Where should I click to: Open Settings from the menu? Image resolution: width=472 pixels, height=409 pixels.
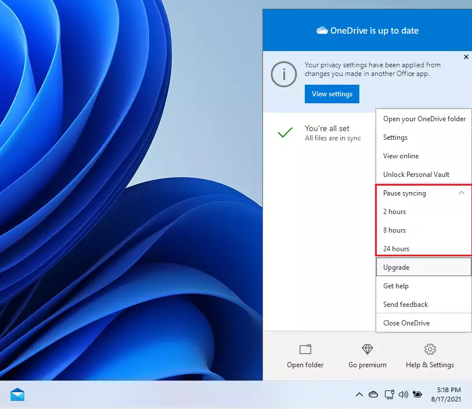point(424,137)
